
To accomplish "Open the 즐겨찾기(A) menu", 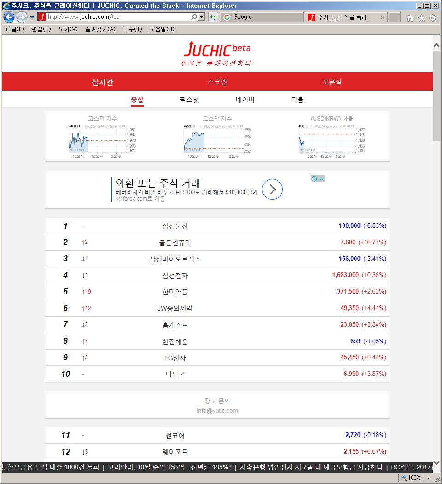I will tap(100, 29).
